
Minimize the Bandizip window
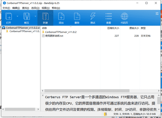click(137, 3)
